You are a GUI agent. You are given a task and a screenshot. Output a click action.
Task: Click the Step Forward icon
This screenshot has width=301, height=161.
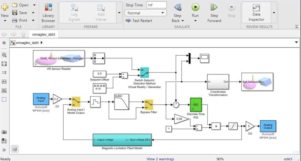[x=214, y=8]
